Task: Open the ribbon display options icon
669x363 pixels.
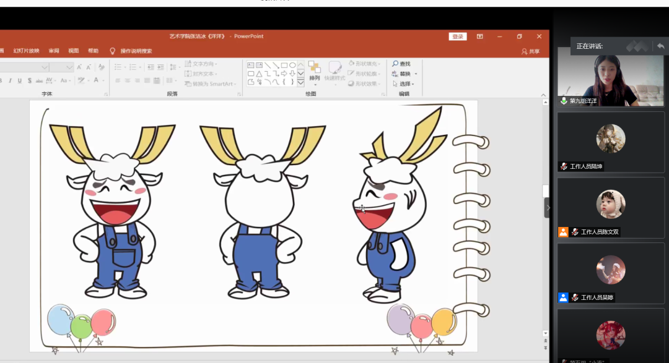Action: pos(480,36)
